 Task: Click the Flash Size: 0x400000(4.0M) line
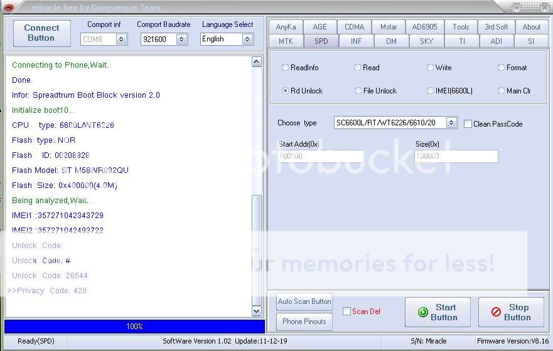pyautogui.click(x=65, y=185)
